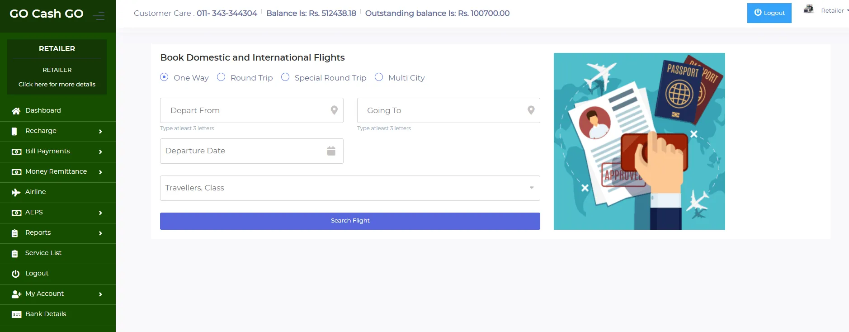
Task: Expand the Recharge submenu arrow
Action: click(x=100, y=132)
